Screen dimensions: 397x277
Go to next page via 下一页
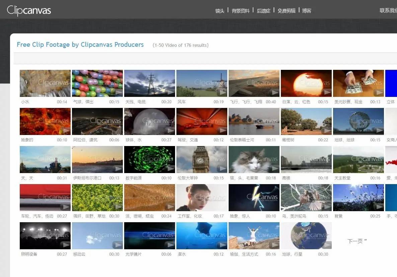point(357,241)
